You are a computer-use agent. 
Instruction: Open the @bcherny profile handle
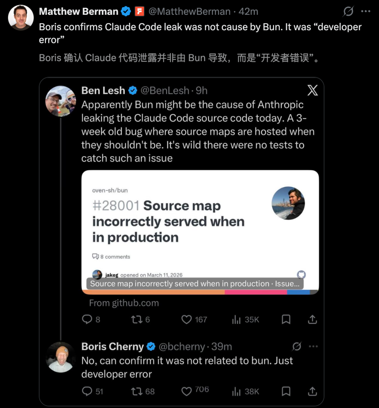pyautogui.click(x=181, y=347)
